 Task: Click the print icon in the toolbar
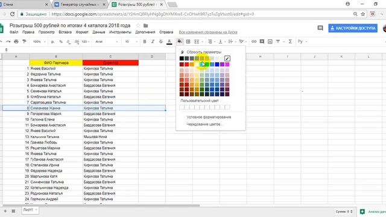pos(16,42)
